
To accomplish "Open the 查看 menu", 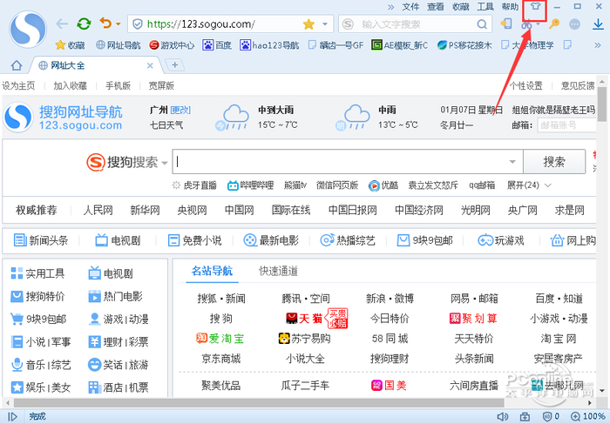I will click(x=436, y=7).
